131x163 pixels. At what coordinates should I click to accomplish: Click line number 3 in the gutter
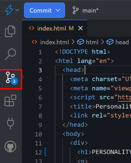(x=40, y=70)
